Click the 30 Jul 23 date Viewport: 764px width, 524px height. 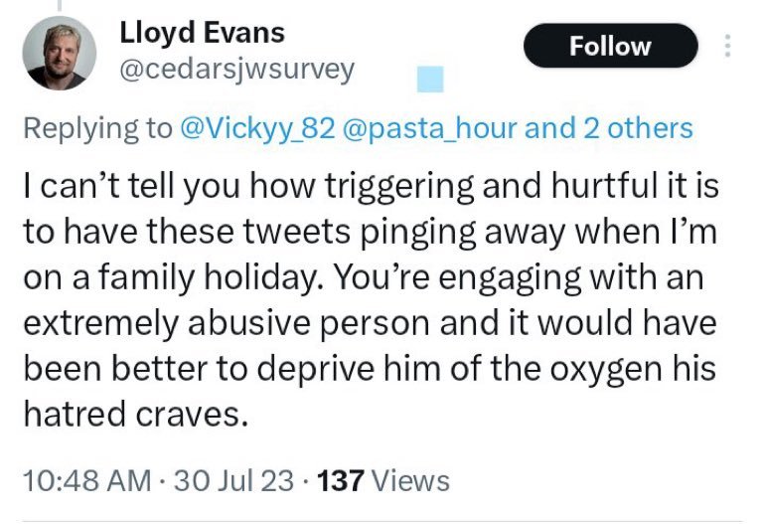[x=233, y=480]
